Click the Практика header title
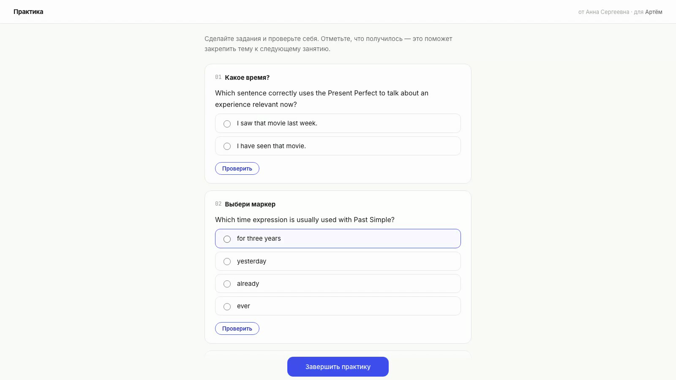 [28, 12]
